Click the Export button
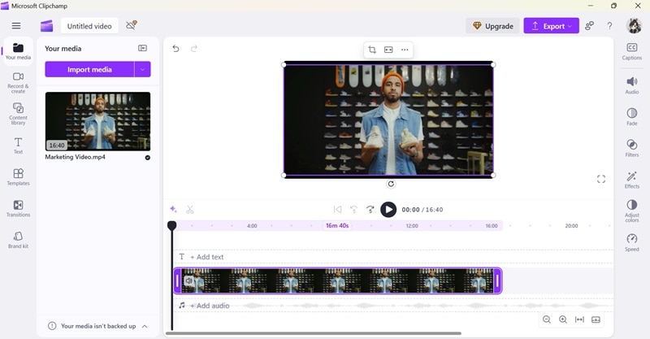Viewport: 650px width, 339px height. (551, 26)
